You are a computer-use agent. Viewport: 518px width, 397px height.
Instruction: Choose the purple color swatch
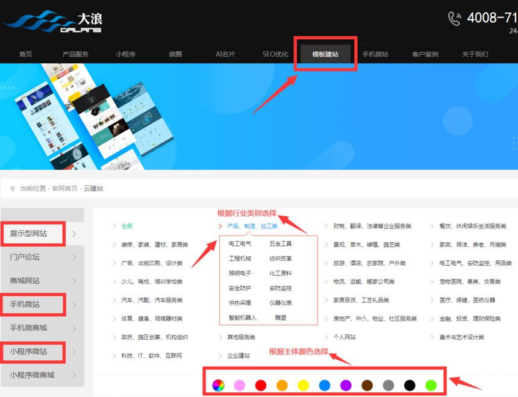[346, 385]
